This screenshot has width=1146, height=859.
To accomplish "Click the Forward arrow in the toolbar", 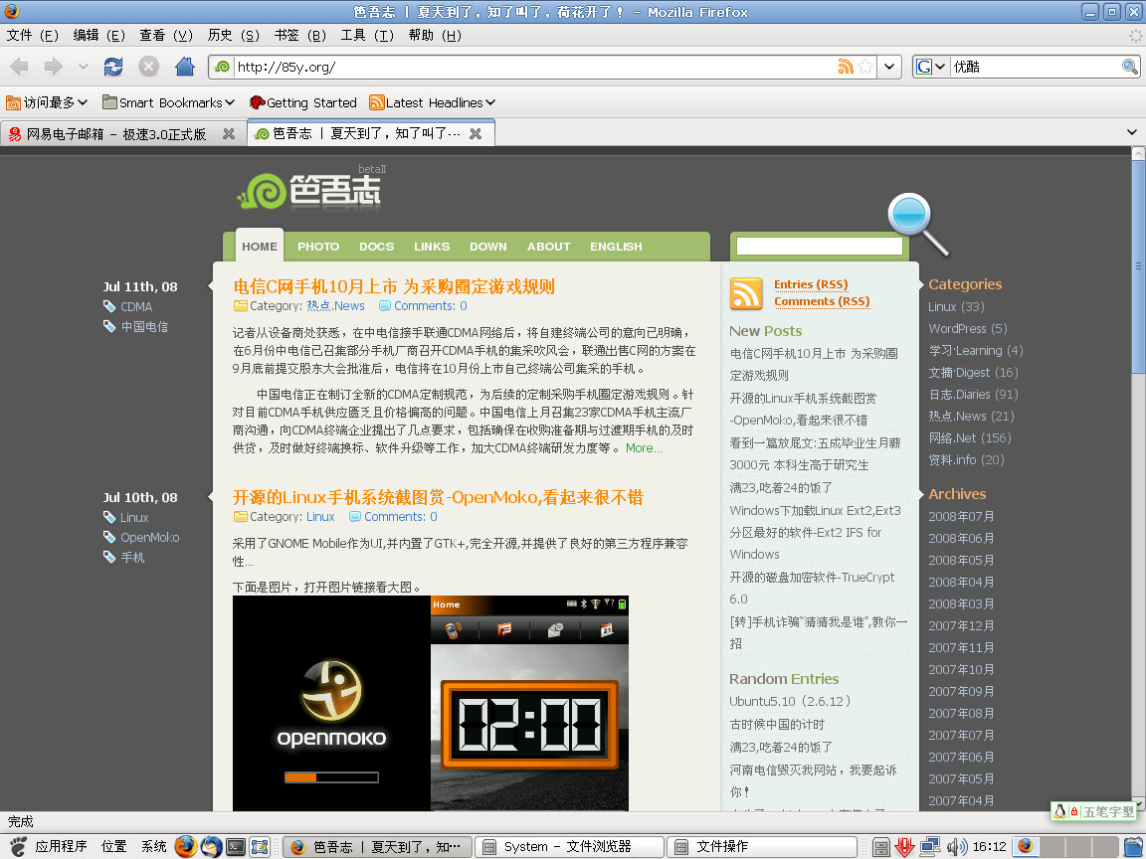I will click(x=54, y=67).
